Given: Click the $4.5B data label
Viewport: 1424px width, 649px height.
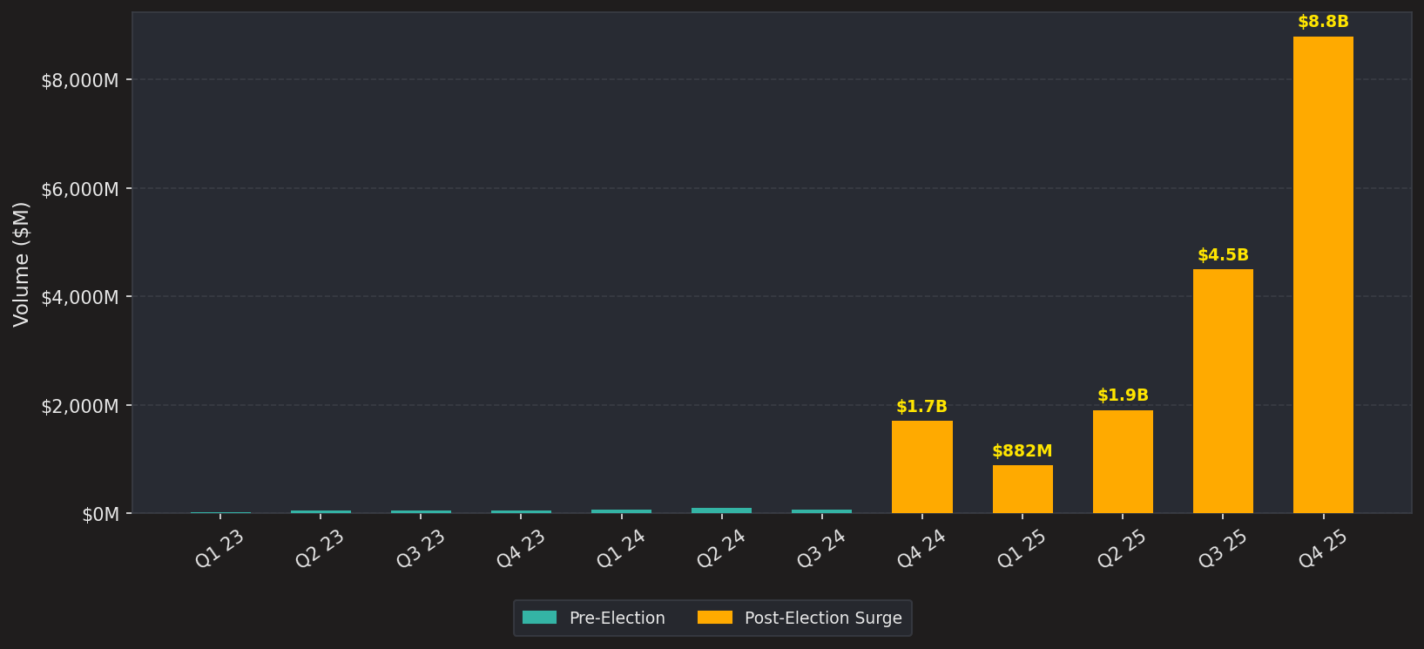Looking at the screenshot, I should pos(1223,255).
